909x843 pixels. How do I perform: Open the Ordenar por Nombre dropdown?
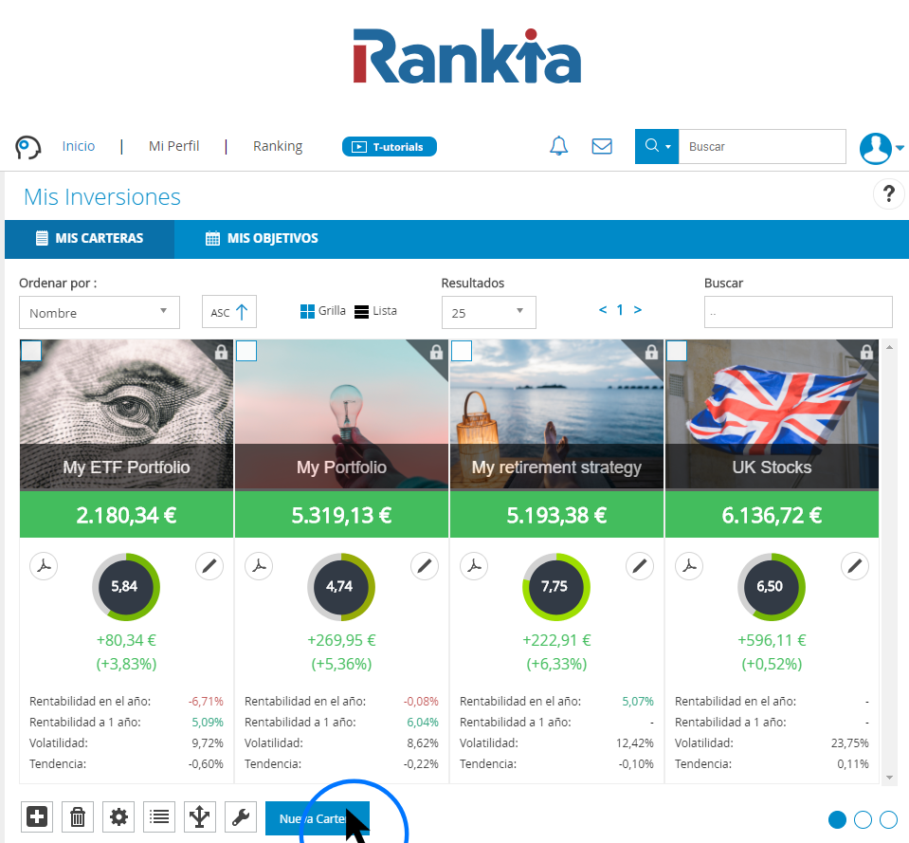point(100,312)
